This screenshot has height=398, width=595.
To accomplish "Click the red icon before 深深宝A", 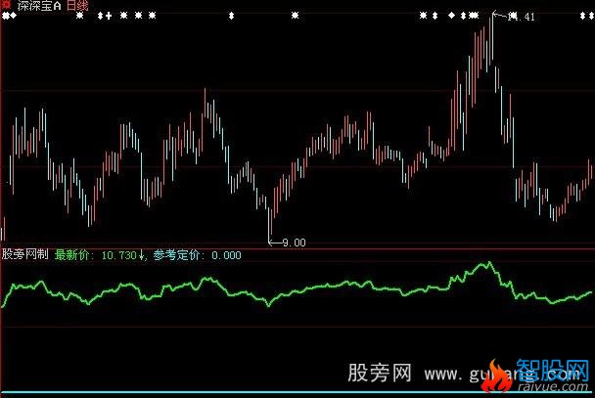I will coord(6,5).
